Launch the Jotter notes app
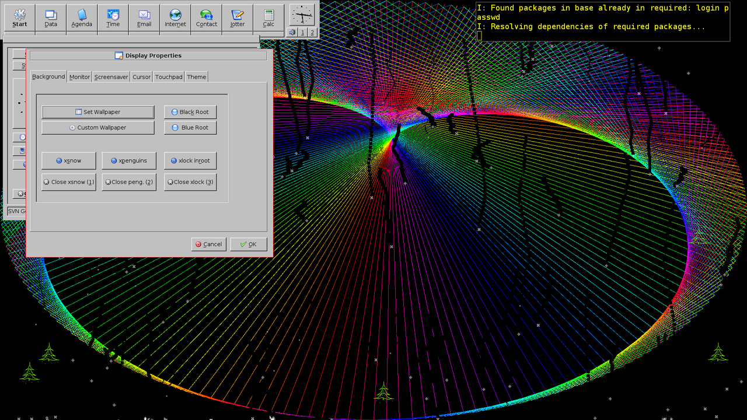 (237, 17)
